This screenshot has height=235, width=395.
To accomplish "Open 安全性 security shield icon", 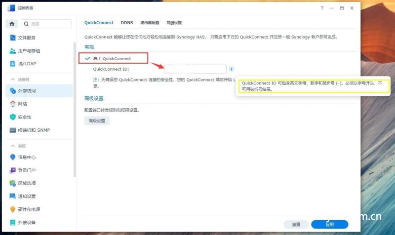I will pyautogui.click(x=13, y=117).
